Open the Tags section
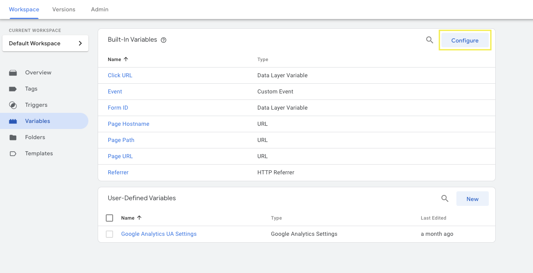Viewport: 533px width, 273px height. 13,89
